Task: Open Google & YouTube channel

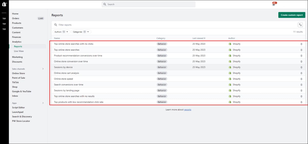Action: (x=22, y=91)
